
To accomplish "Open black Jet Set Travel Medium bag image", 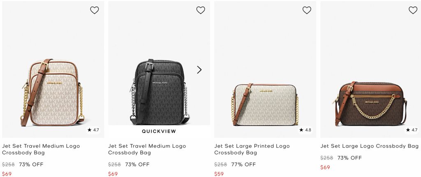I will (159, 91).
